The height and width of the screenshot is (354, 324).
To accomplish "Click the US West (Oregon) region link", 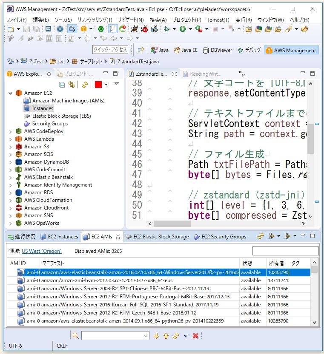I will (42, 251).
